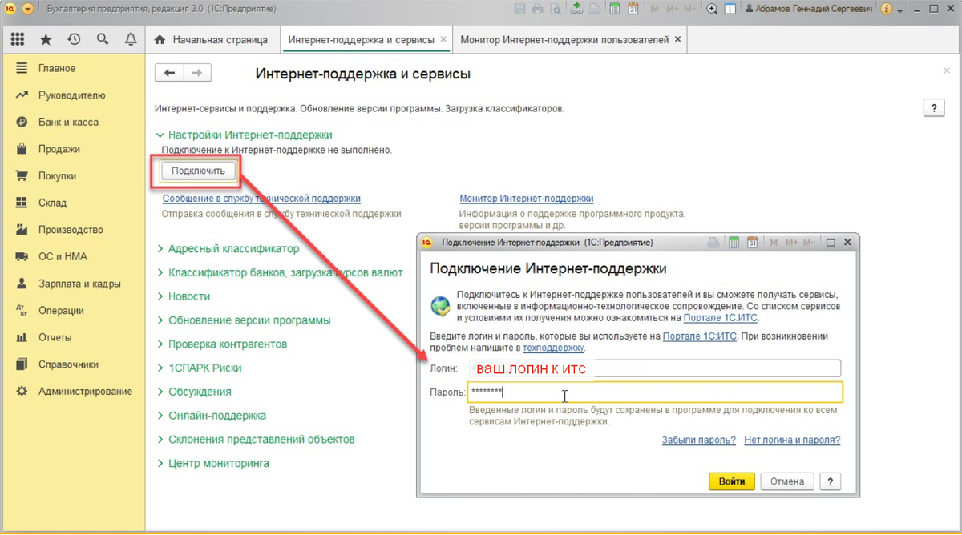Click the yellow info icon in title bar
The width and height of the screenshot is (962, 535).
(x=886, y=9)
